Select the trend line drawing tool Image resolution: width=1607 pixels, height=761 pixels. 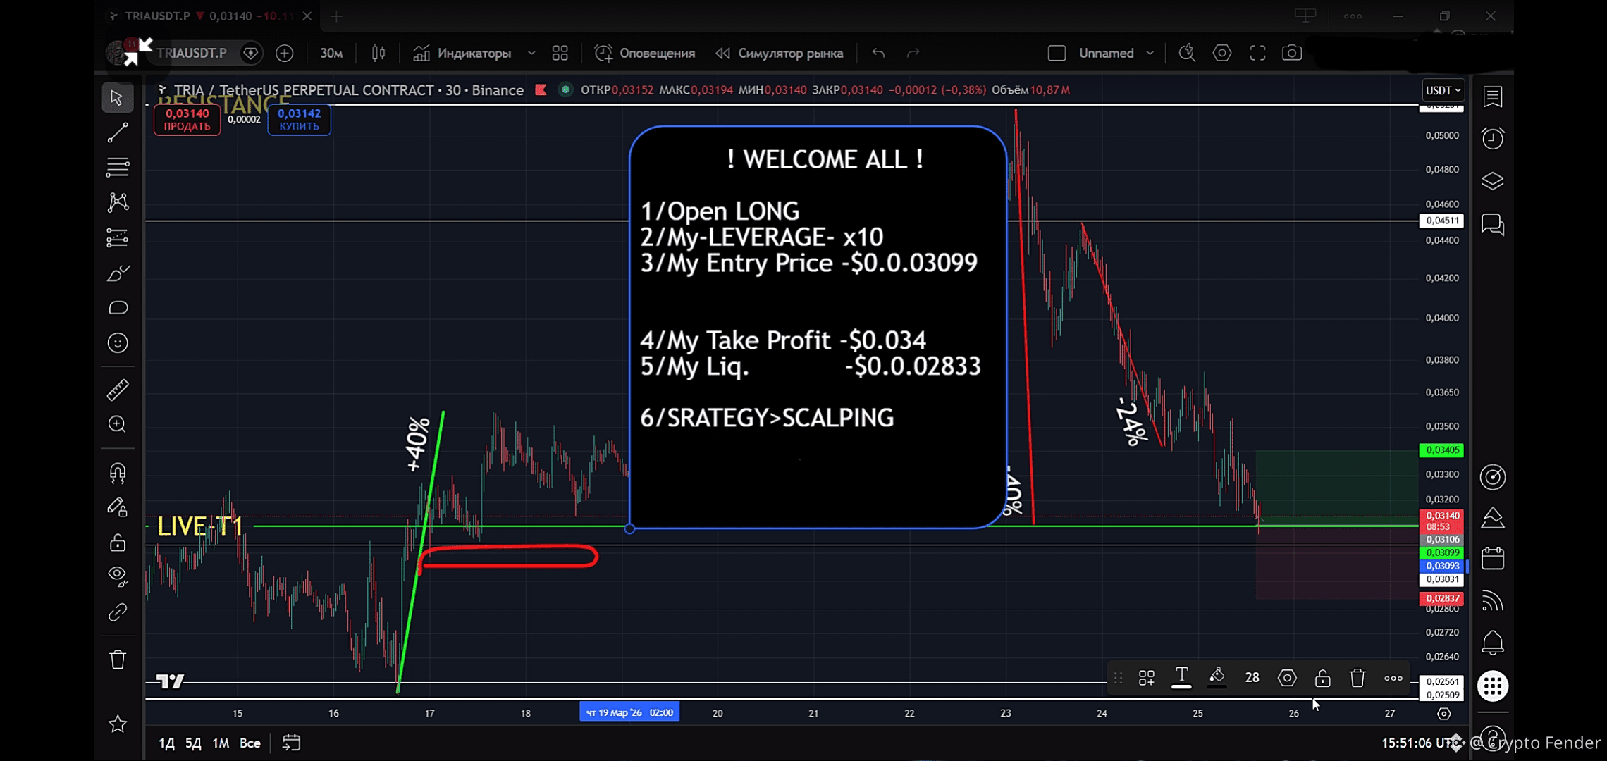[117, 132]
